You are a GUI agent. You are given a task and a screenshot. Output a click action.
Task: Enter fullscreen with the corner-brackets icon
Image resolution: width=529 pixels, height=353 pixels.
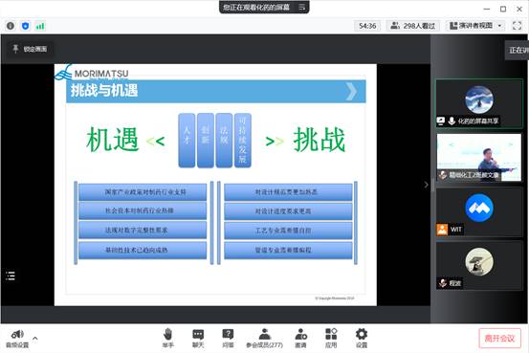pyautogui.click(x=517, y=26)
